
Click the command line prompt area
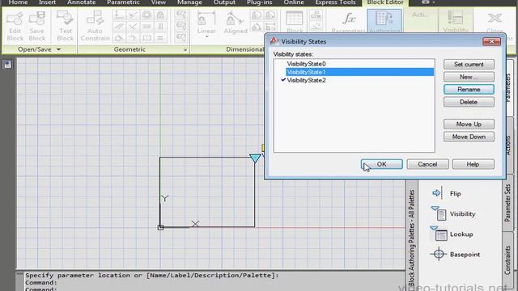[211, 282]
